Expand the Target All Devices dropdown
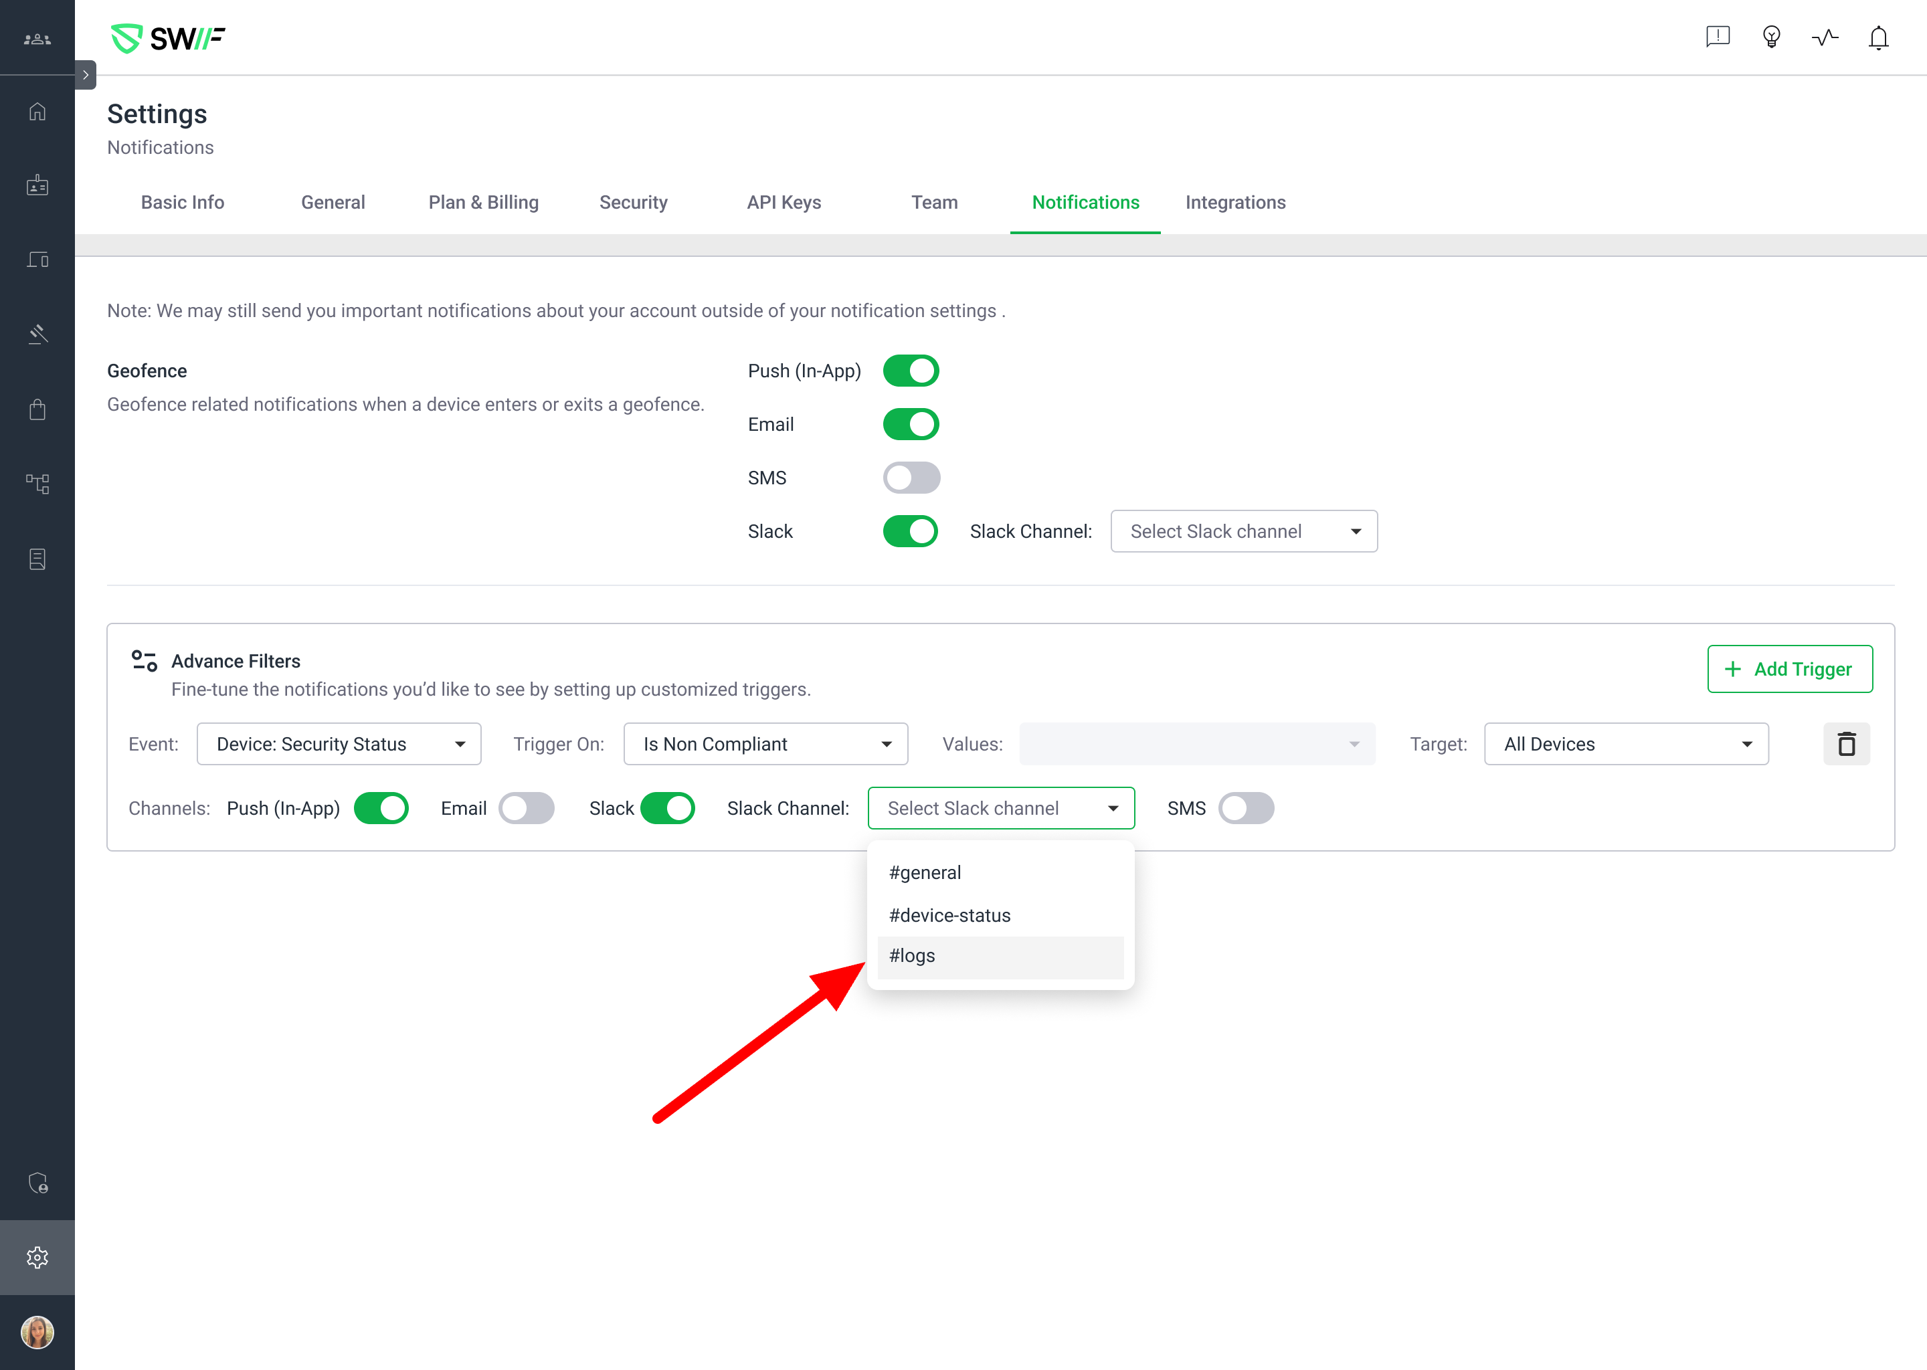The height and width of the screenshot is (1370, 1927). click(1626, 744)
